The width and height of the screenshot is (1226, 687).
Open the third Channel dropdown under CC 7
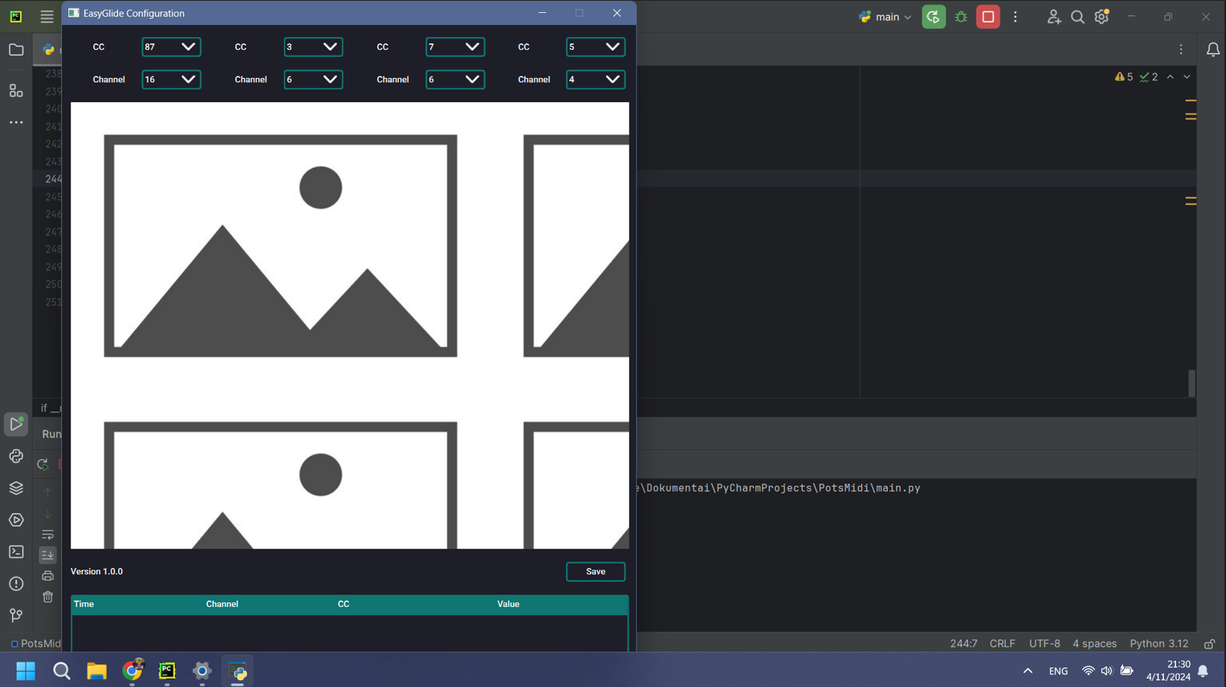click(455, 79)
